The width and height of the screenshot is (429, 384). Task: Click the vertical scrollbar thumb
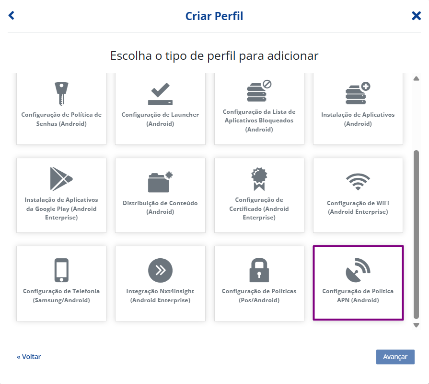416,234
